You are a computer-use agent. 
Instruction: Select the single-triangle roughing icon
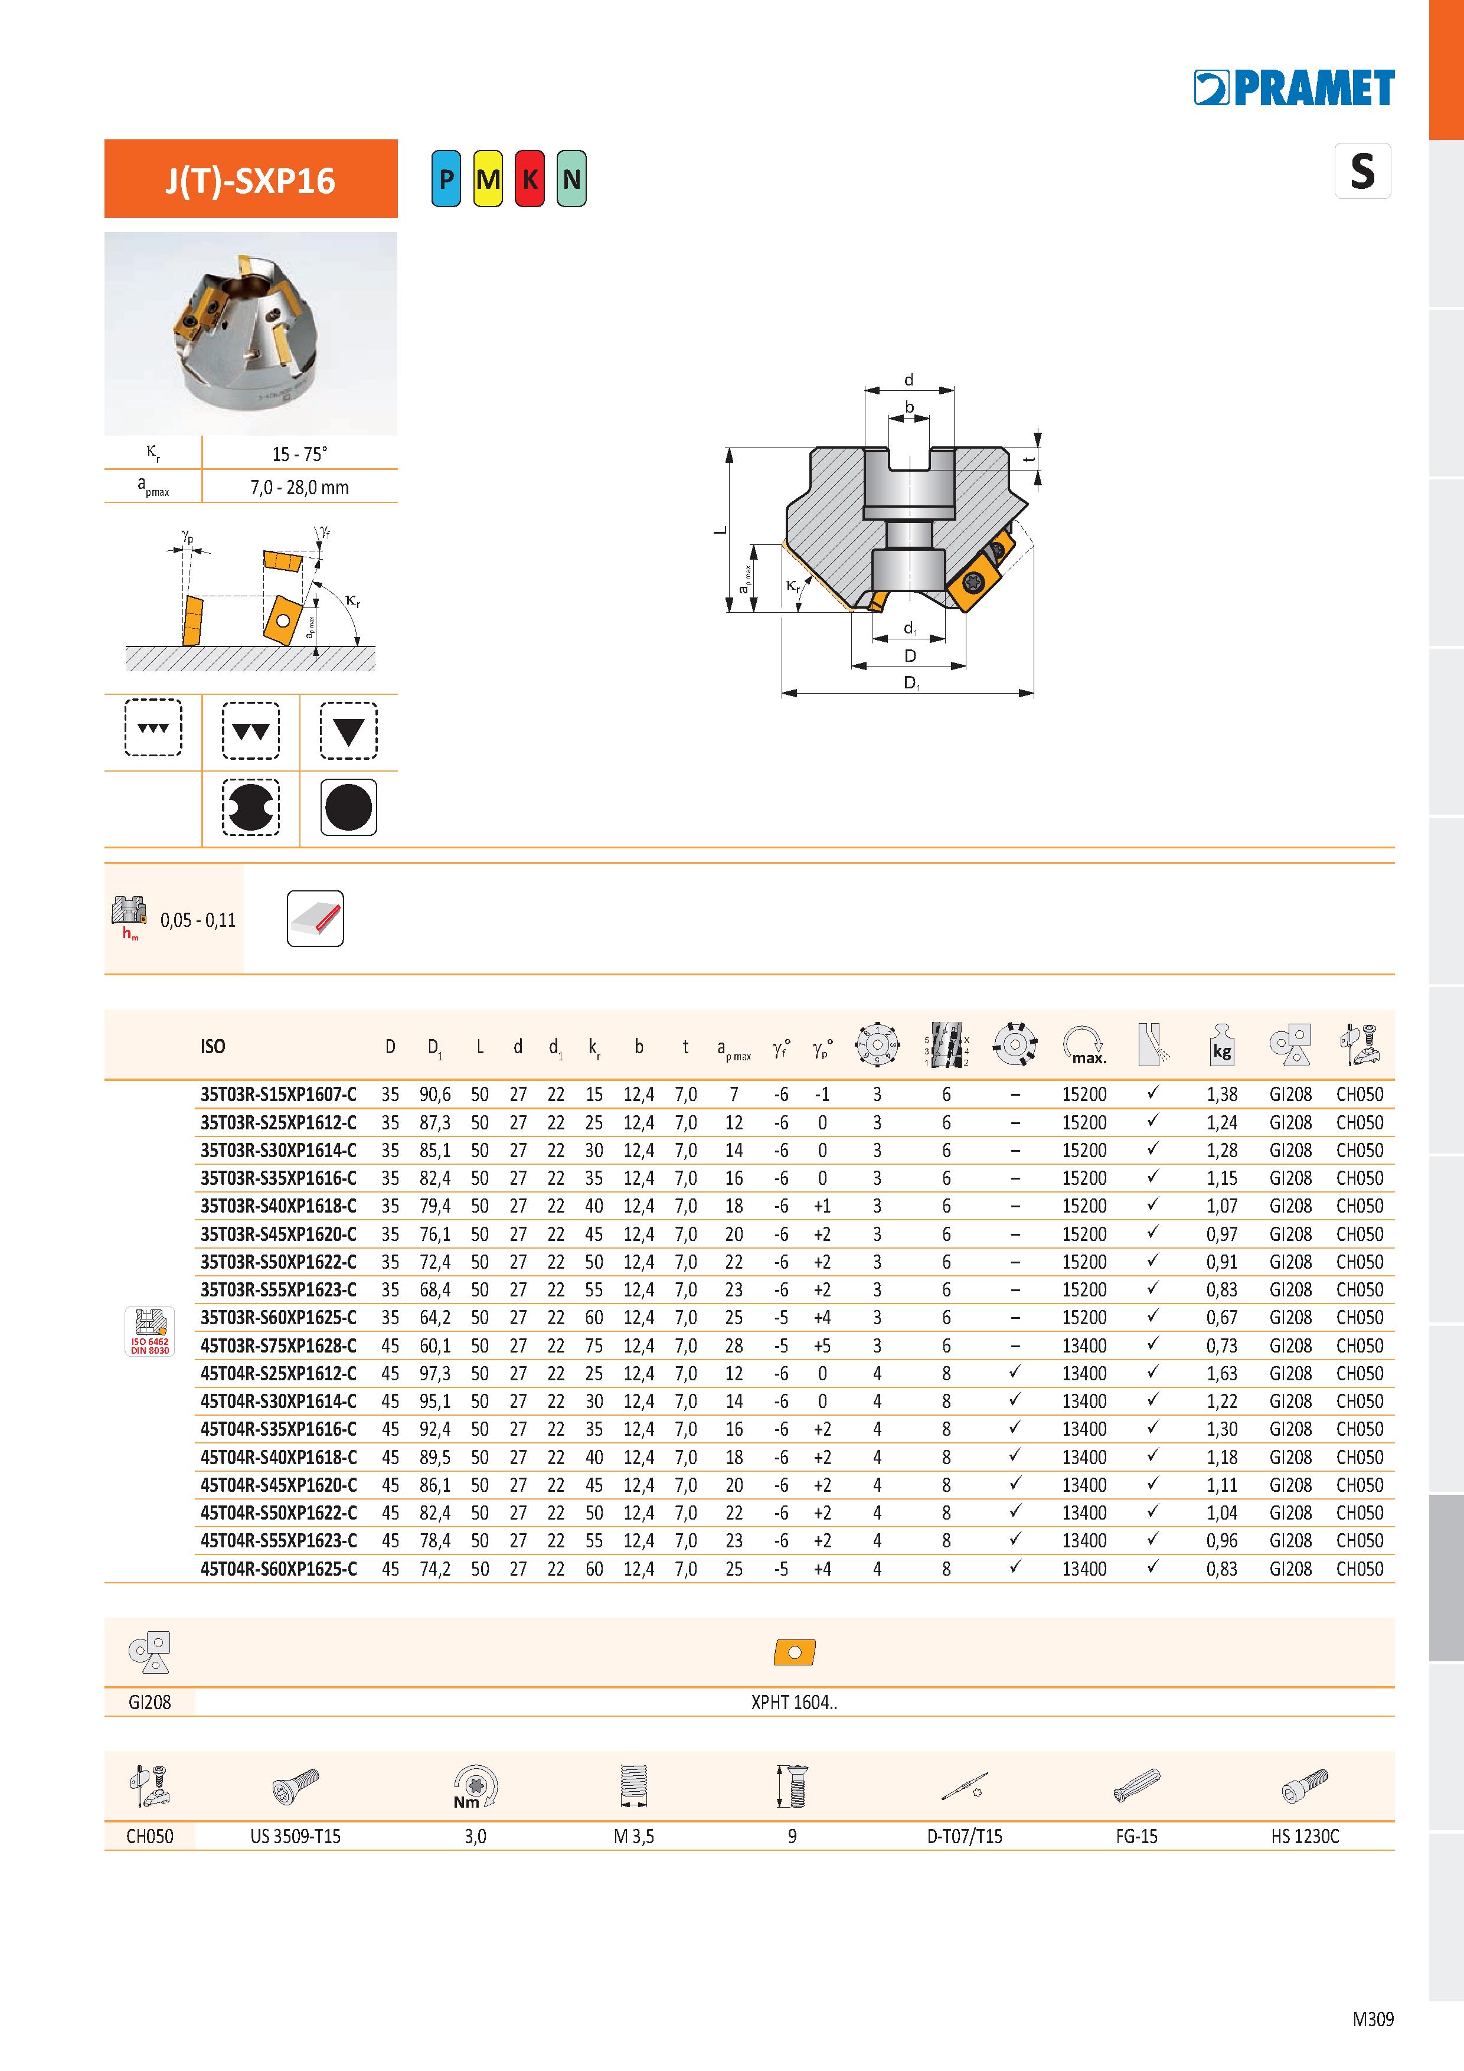pyautogui.click(x=348, y=730)
